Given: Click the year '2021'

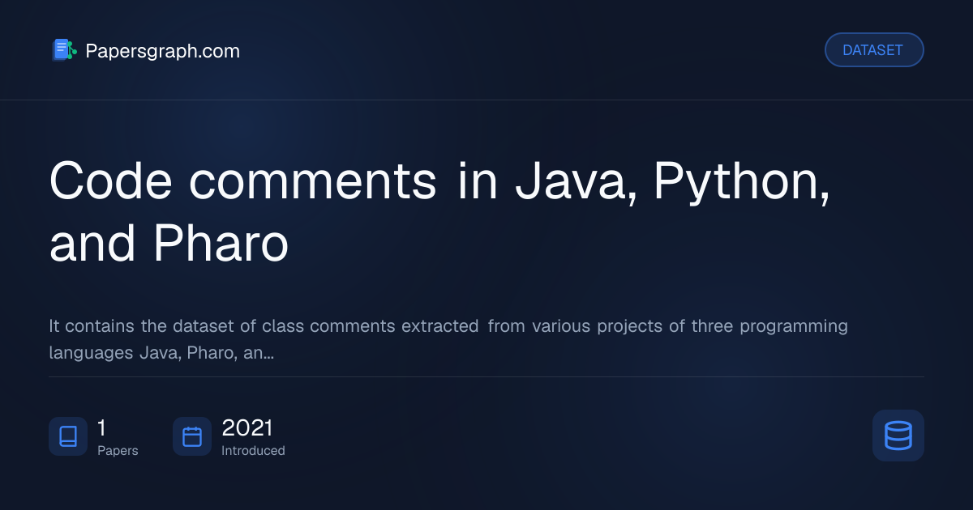Looking at the screenshot, I should pyautogui.click(x=247, y=427).
